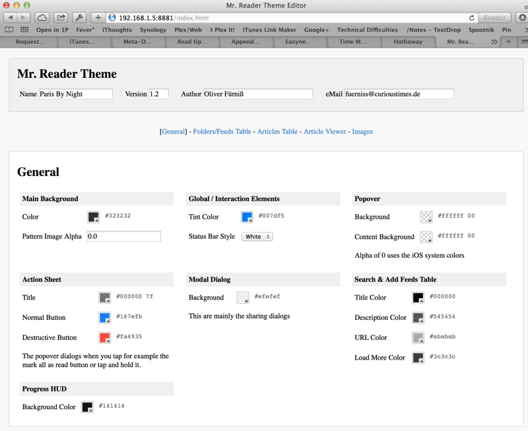The height and width of the screenshot is (431, 528).
Task: Open Title Color swatch #000000
Action: point(418,297)
